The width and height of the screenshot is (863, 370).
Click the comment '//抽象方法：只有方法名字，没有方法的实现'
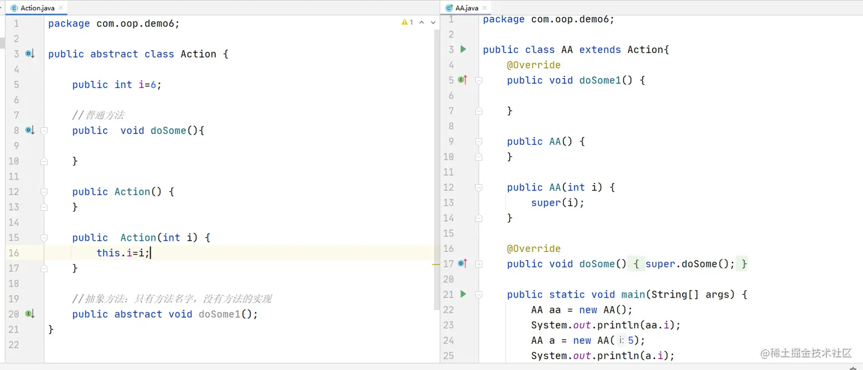pos(172,299)
